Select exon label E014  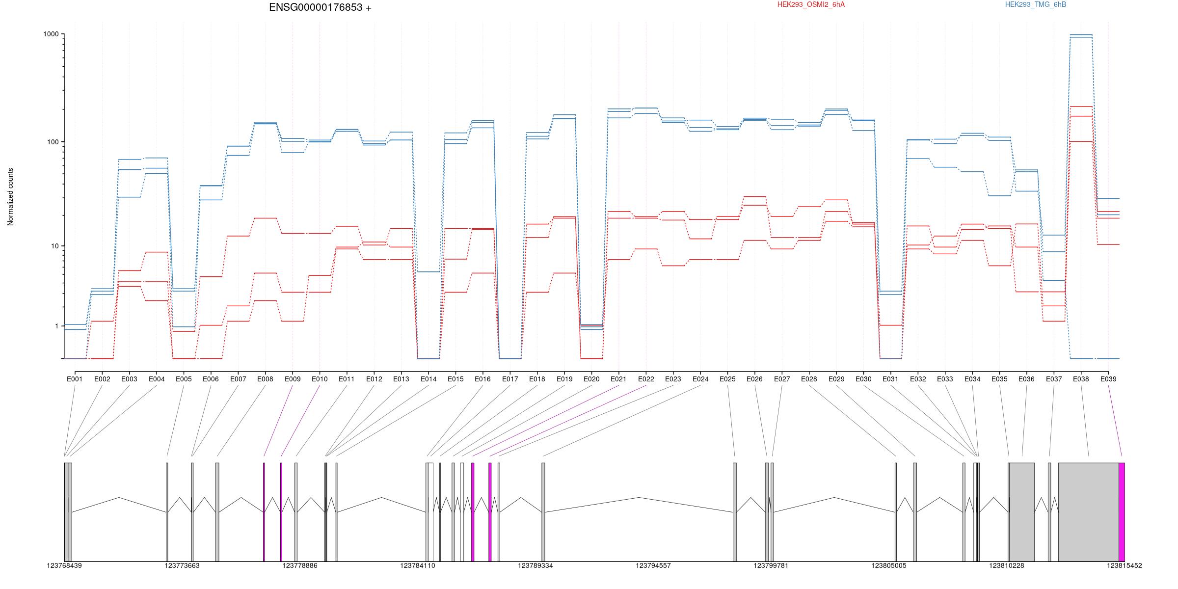click(428, 379)
